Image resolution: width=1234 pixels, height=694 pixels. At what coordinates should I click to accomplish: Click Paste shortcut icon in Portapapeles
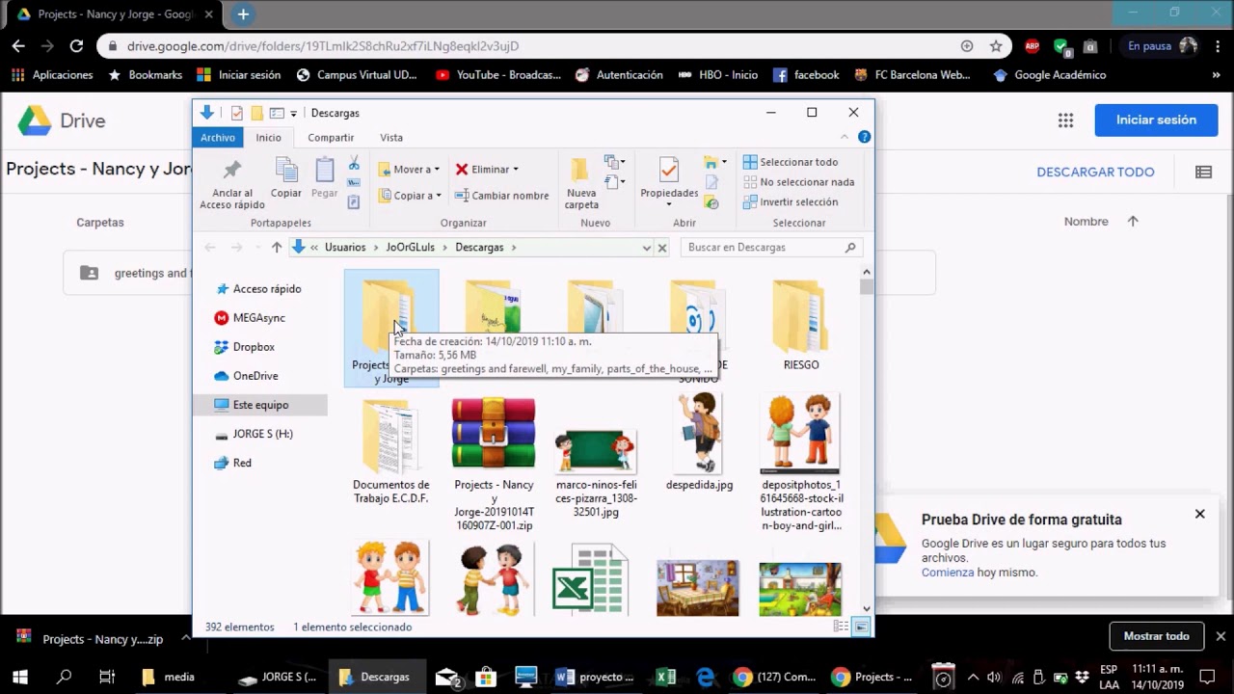tap(354, 202)
